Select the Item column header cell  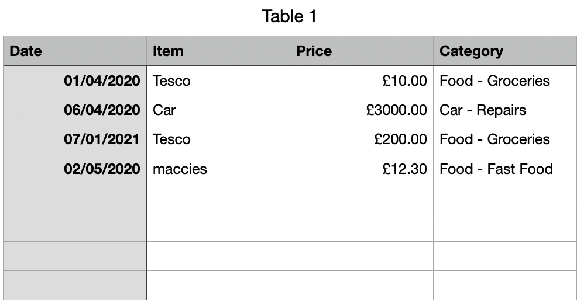[x=218, y=51]
